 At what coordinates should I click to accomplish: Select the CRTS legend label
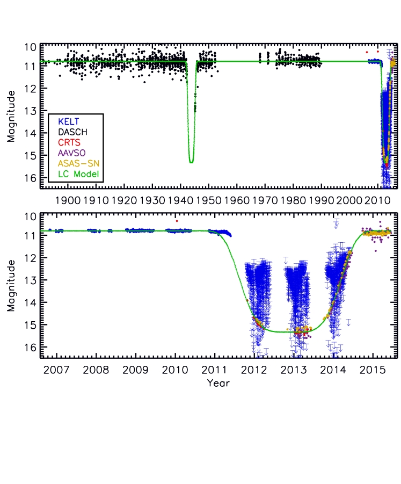[x=69, y=142]
